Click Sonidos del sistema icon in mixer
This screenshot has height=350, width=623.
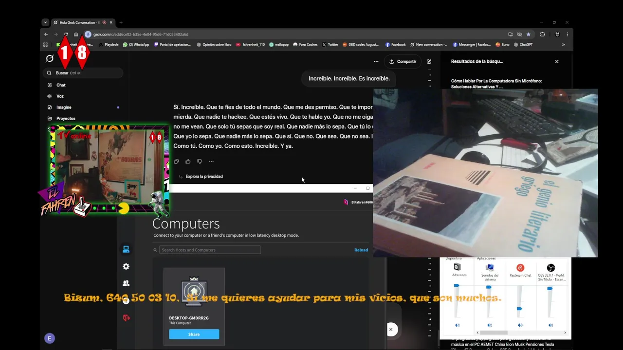490,267
